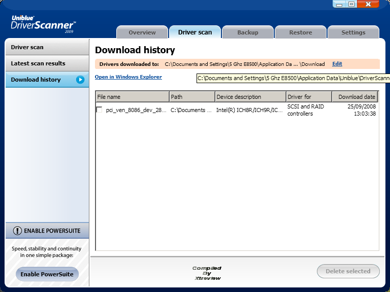Image resolution: width=390 pixels, height=292 pixels.
Task: Maximize the DriverScanner window
Action: tap(351, 4)
